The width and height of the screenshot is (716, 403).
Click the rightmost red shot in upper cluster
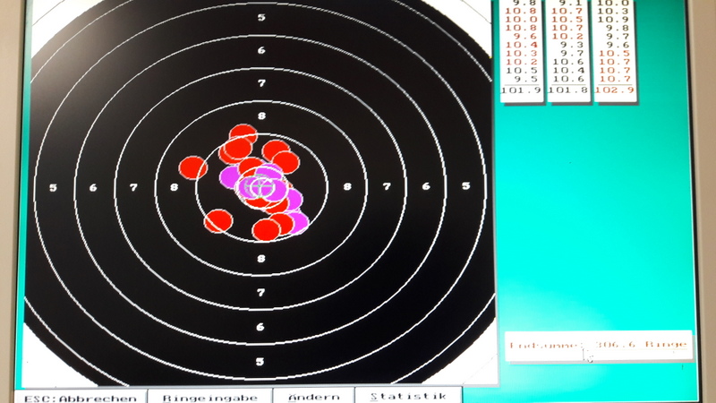coord(286,162)
